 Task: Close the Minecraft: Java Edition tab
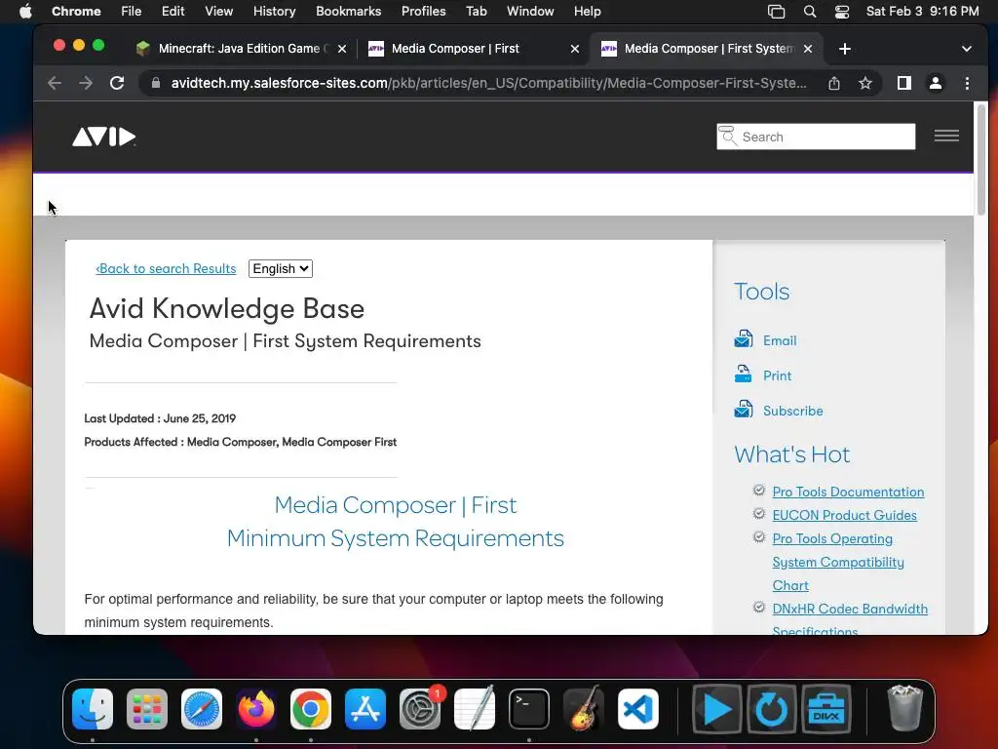pyautogui.click(x=342, y=49)
